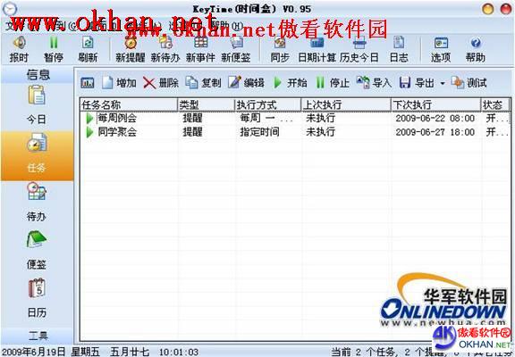Create a new reminder via 新提醒

[x=130, y=49]
